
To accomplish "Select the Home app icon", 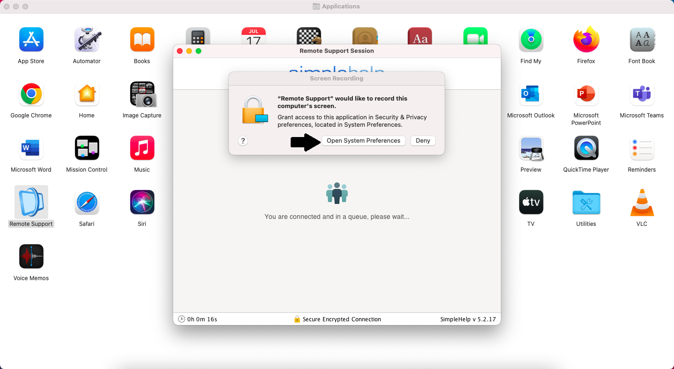I will (x=87, y=94).
